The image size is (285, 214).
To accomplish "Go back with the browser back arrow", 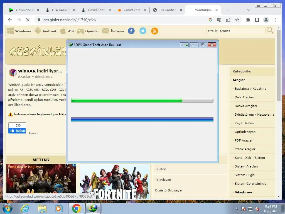I will pos(10,20).
